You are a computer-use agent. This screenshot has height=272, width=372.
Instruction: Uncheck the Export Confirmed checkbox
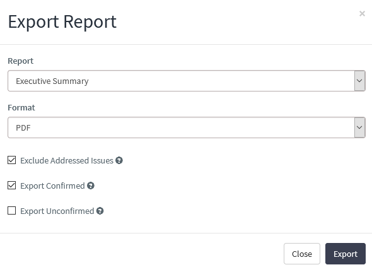tap(11, 186)
